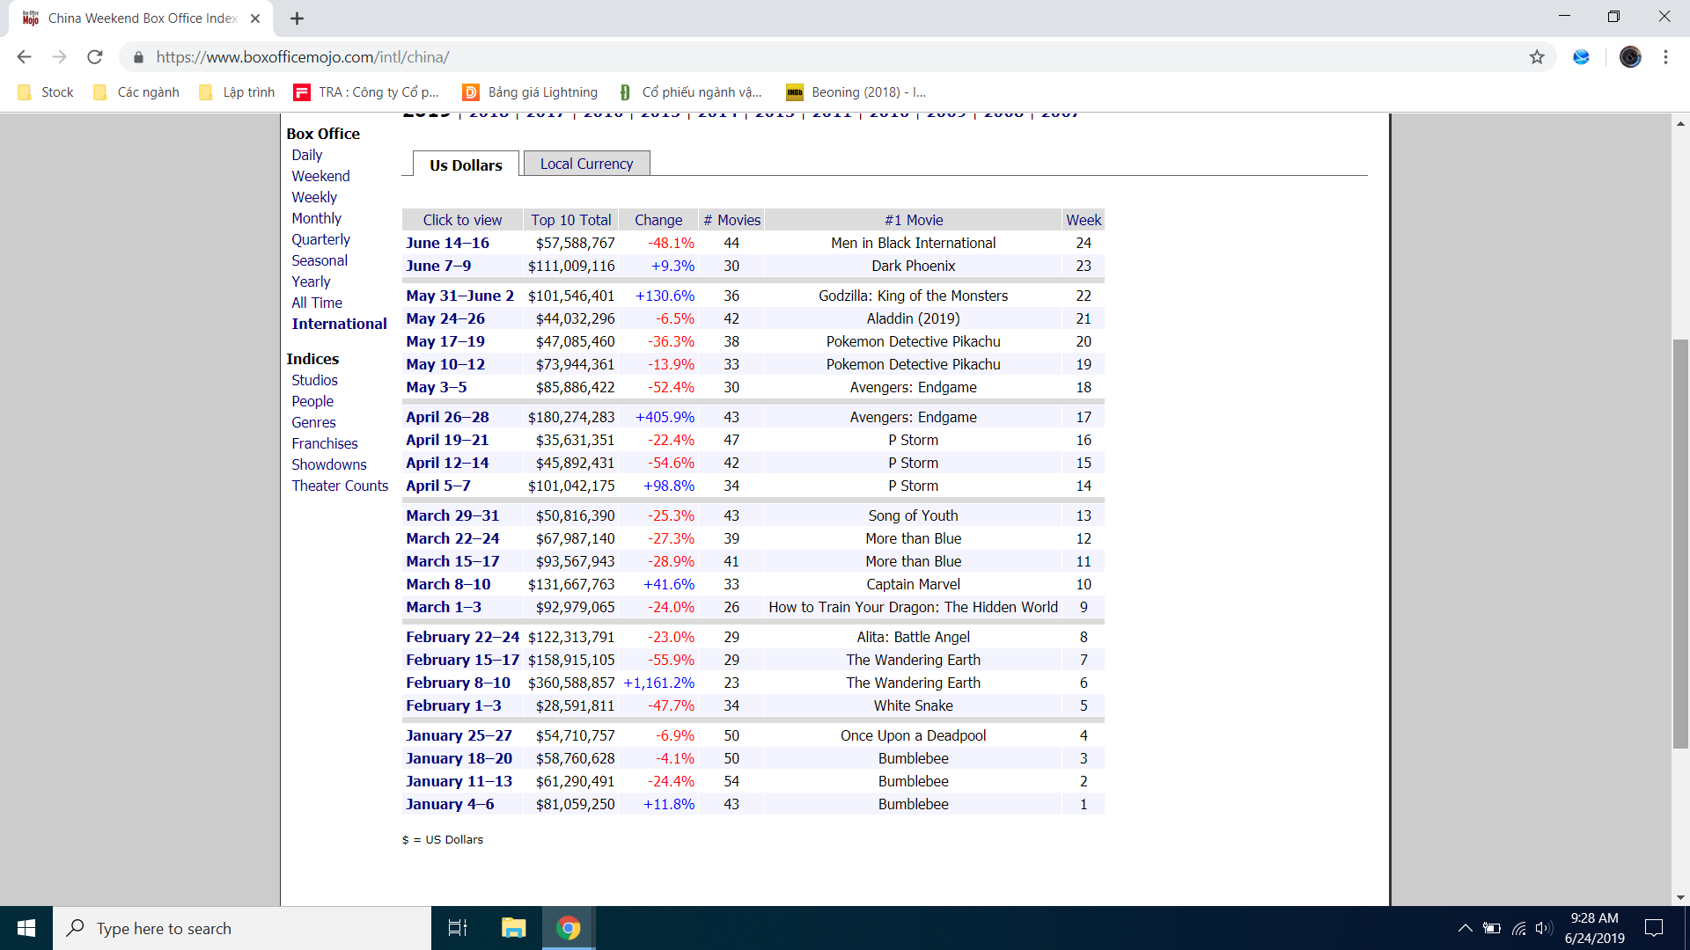This screenshot has height=950, width=1690.
Task: Open the Theater Counts link
Action: 340,486
